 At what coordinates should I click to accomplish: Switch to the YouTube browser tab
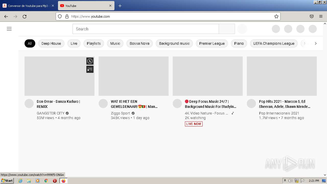click(x=86, y=6)
